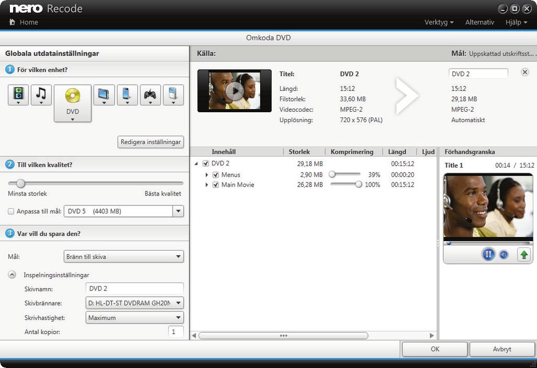Viewport: 537px width, 368px height.
Task: Click the Minsta storlek label
Action: 27,193
